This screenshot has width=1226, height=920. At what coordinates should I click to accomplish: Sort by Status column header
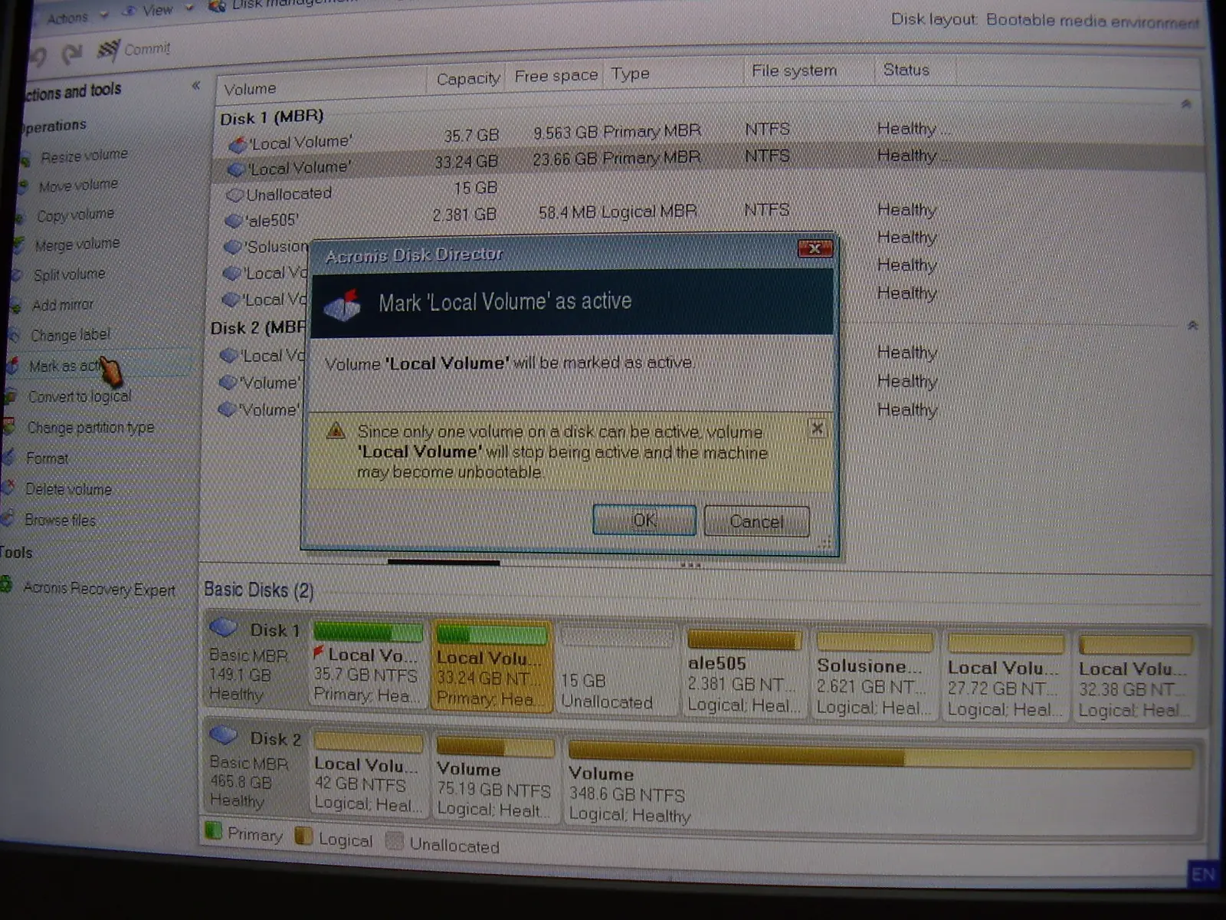[906, 70]
